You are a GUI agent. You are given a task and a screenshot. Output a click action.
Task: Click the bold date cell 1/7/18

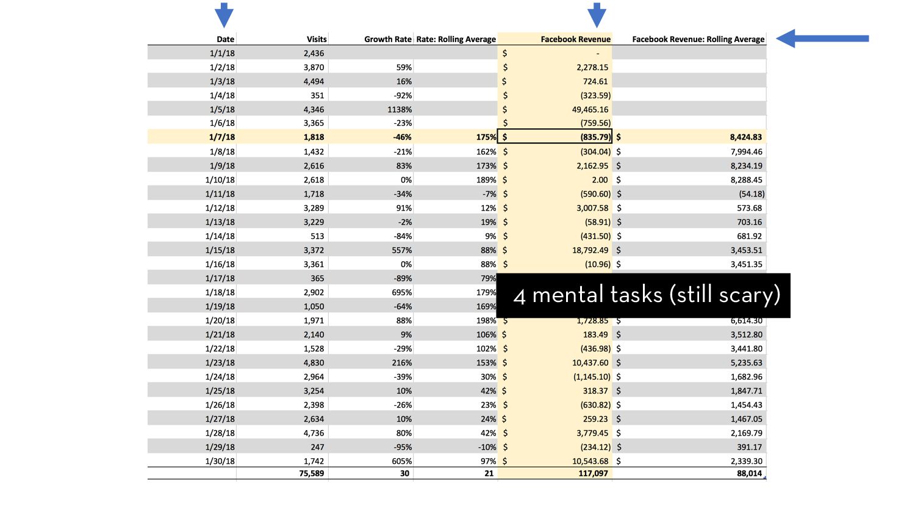pyautogui.click(x=222, y=137)
